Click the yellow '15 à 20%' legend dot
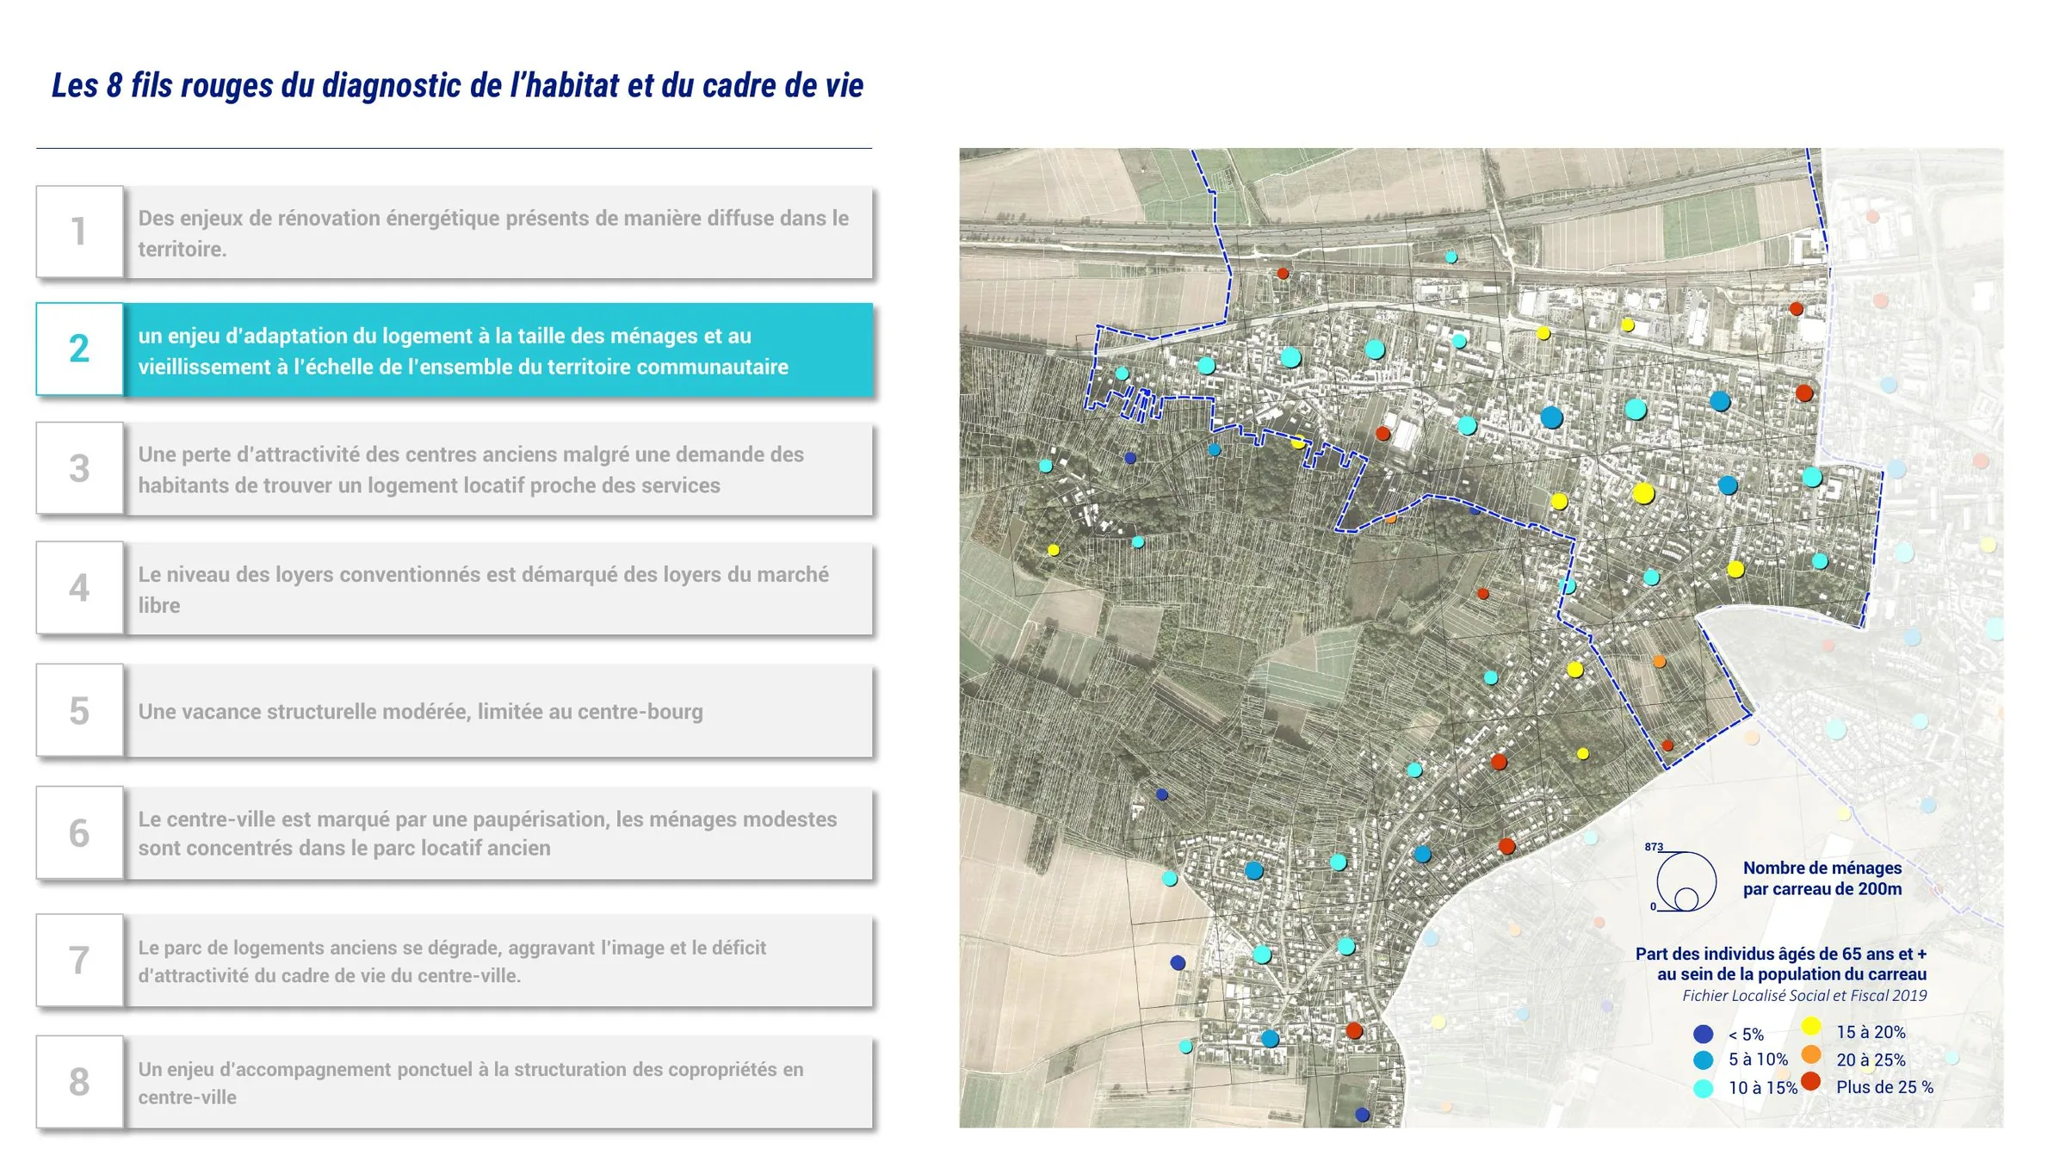The width and height of the screenshot is (2066, 1162). [x=1811, y=1026]
